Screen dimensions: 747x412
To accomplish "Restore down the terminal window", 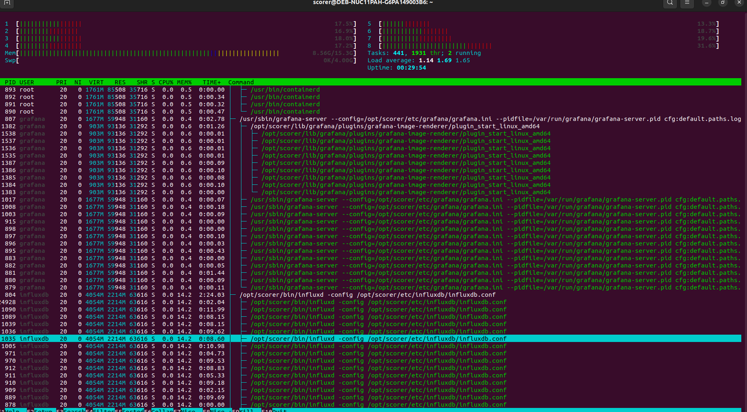I will (723, 2).
